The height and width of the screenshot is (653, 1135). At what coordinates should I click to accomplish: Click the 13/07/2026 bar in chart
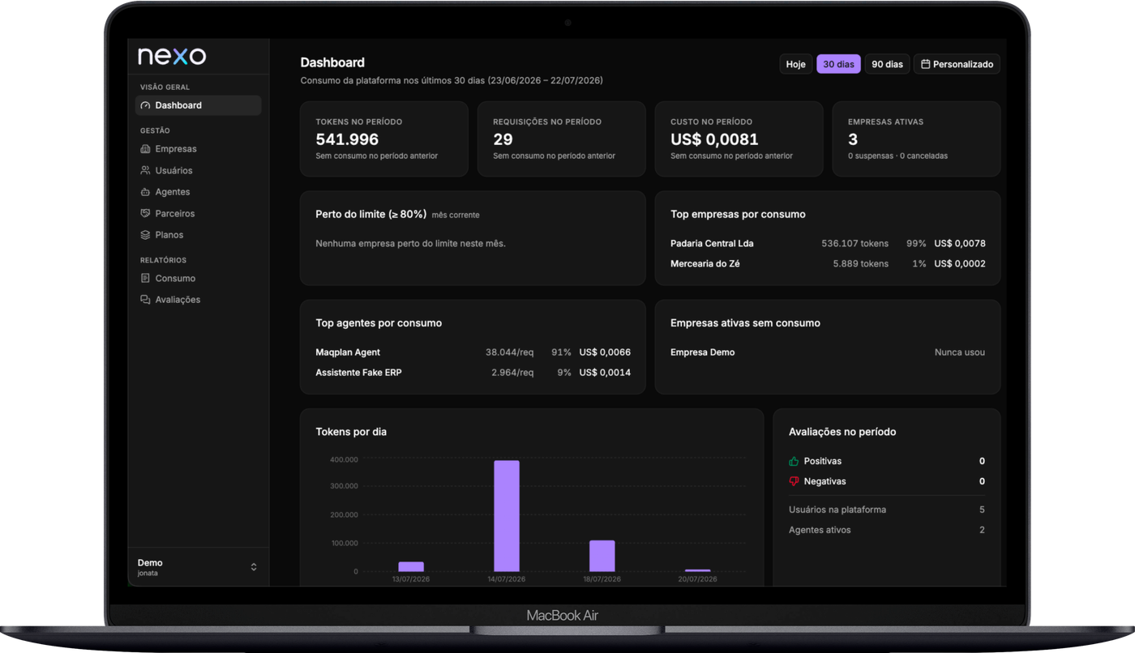[411, 566]
